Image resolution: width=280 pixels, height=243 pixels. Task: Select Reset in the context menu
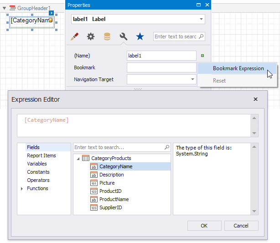pos(219,81)
